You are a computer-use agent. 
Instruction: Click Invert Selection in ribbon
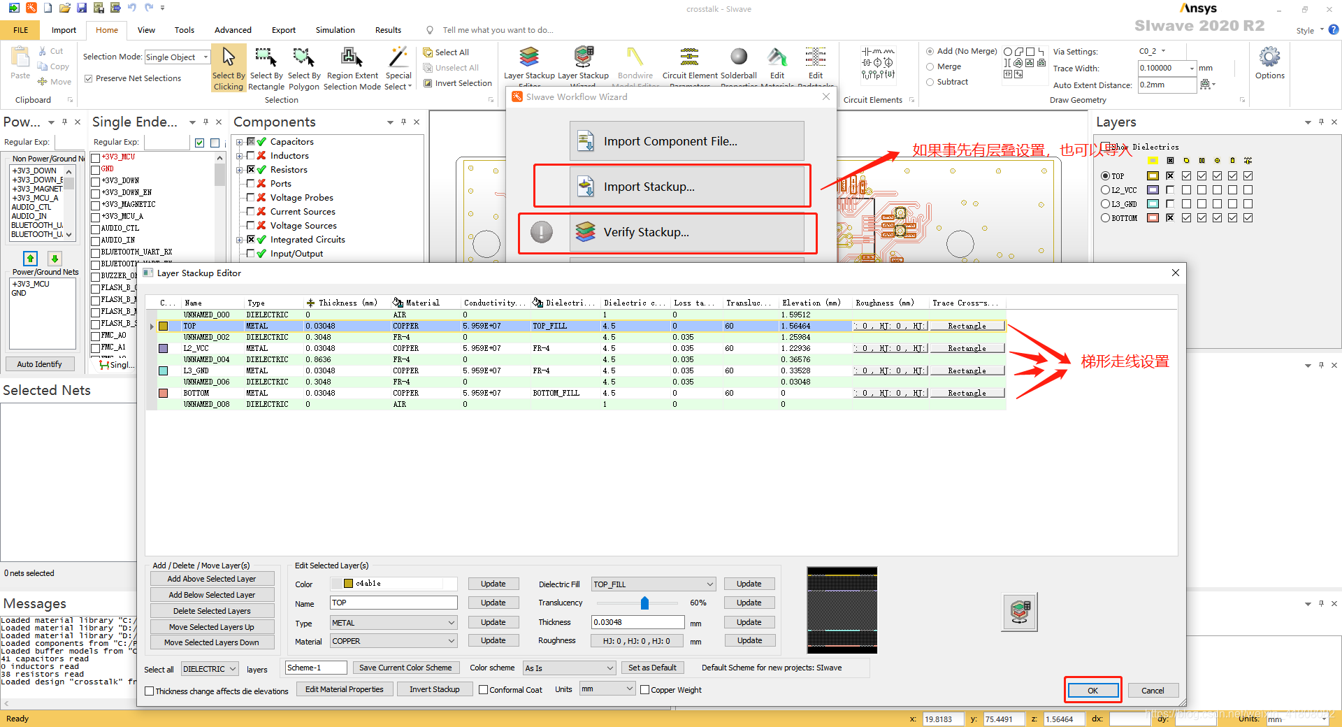pos(458,83)
